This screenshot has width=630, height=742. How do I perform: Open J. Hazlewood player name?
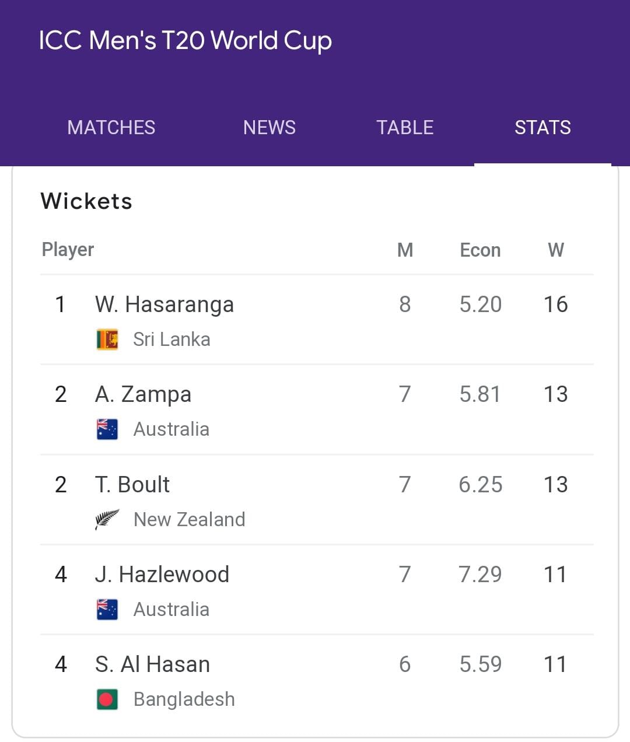click(162, 575)
